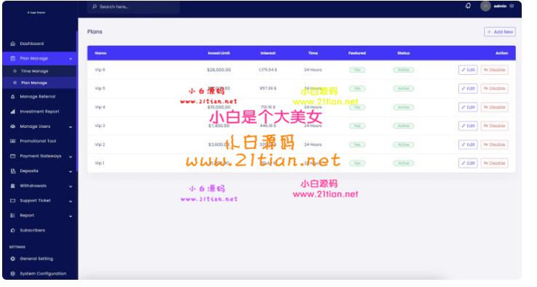Expand the Payment Gateways submenu
Viewport: 537px width, 287px height.
(x=71, y=157)
